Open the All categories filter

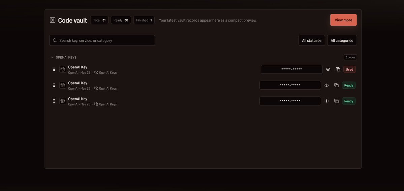(x=342, y=40)
